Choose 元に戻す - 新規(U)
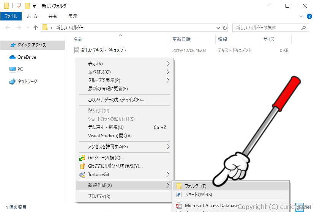Image resolution: width=314 pixels, height=212 pixels. [x=124, y=127]
